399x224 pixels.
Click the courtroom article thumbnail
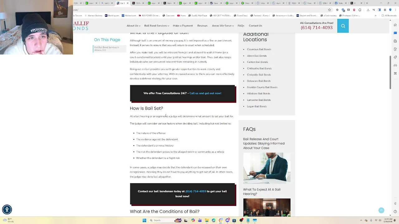coord(267,208)
